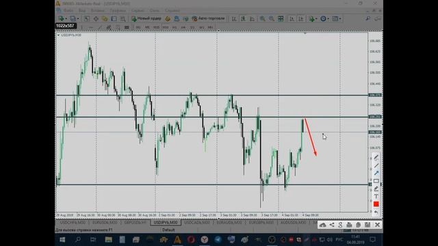The width and height of the screenshot is (438, 246).
Task: Open File Explorer from the taskbar
Action: pos(109,240)
